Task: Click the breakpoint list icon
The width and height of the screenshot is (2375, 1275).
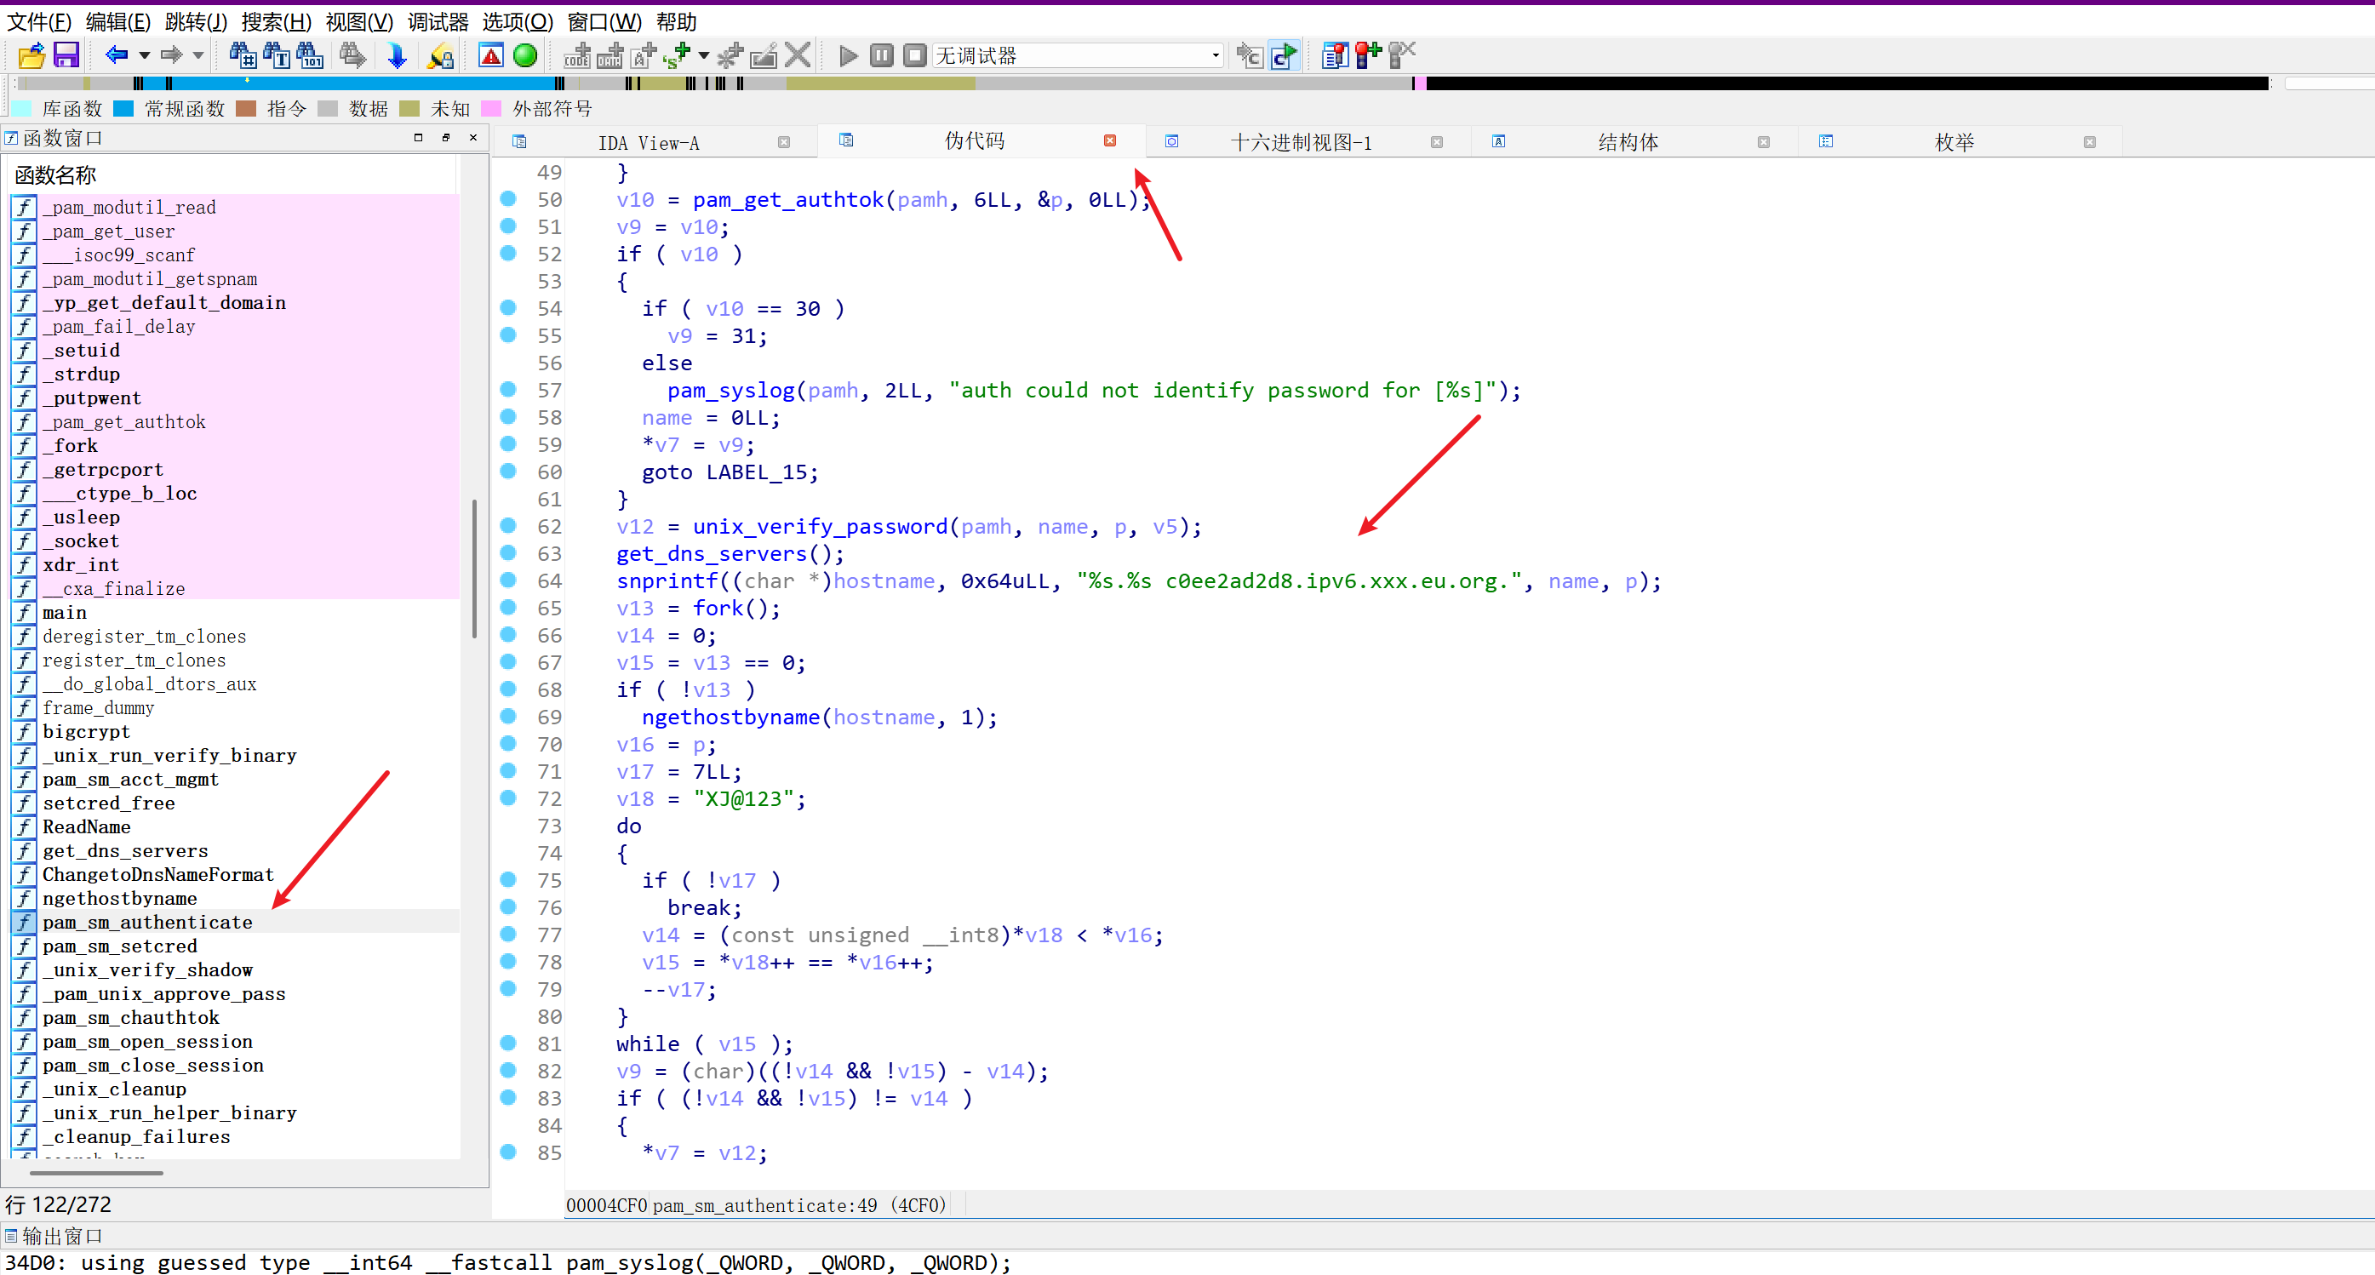Action: [x=1334, y=56]
